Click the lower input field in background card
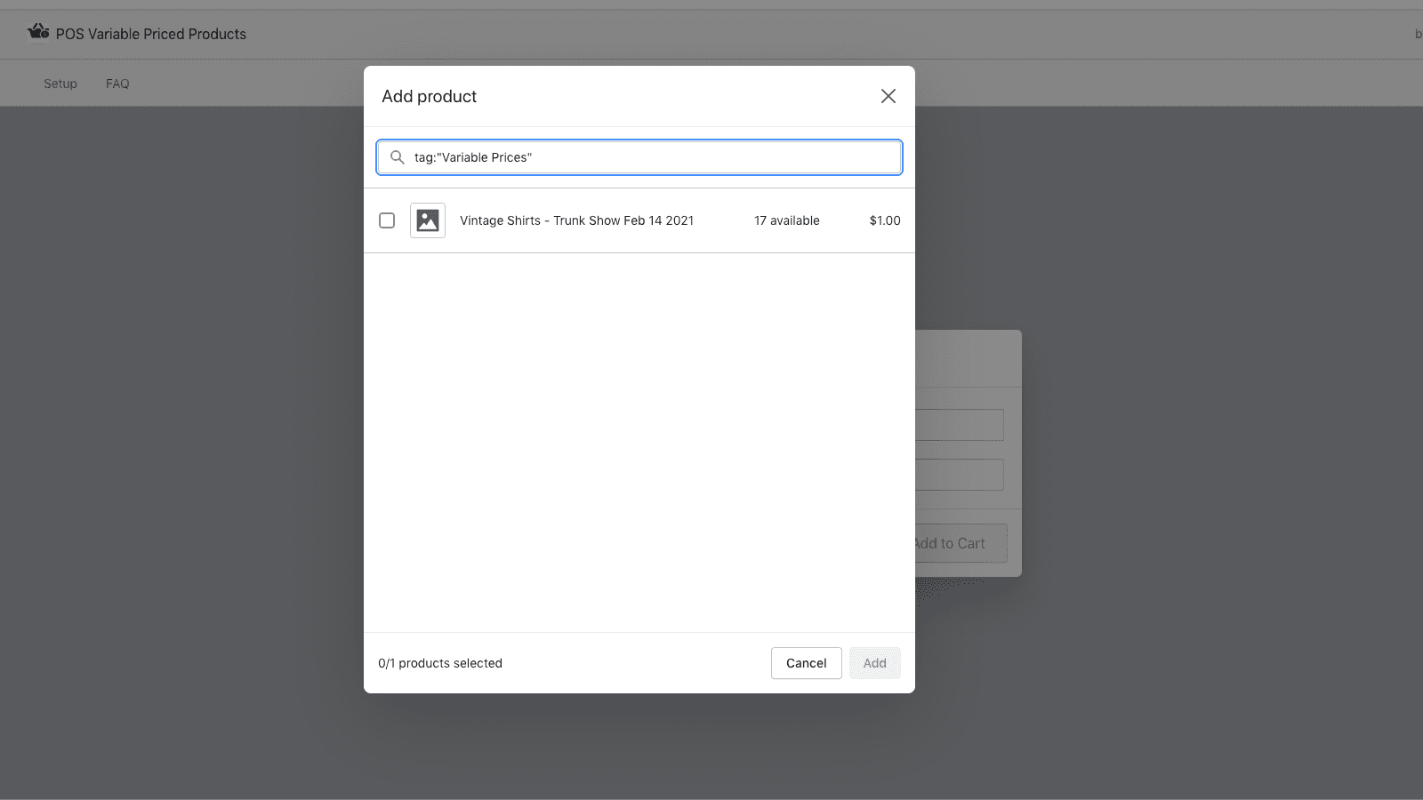 [x=959, y=475]
